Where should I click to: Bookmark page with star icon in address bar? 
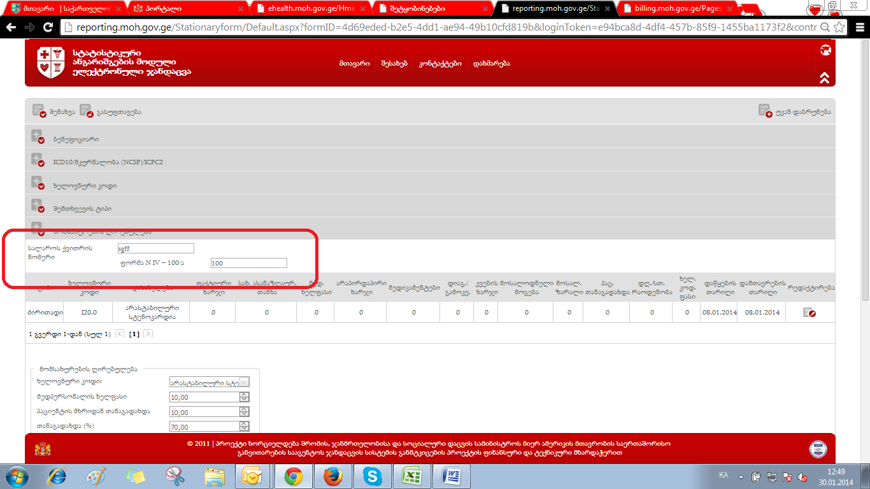coord(839,28)
